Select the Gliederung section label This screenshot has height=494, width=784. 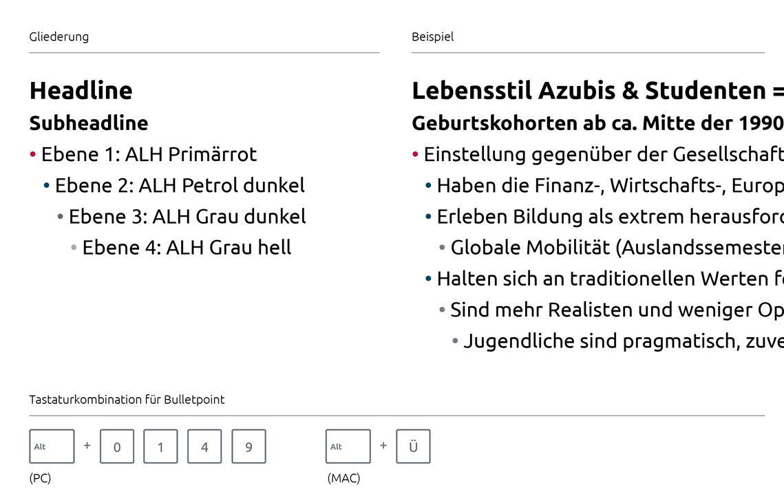pyautogui.click(x=59, y=36)
